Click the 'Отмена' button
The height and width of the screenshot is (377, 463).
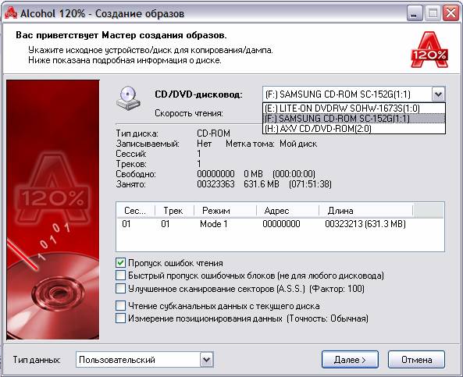[416, 360]
